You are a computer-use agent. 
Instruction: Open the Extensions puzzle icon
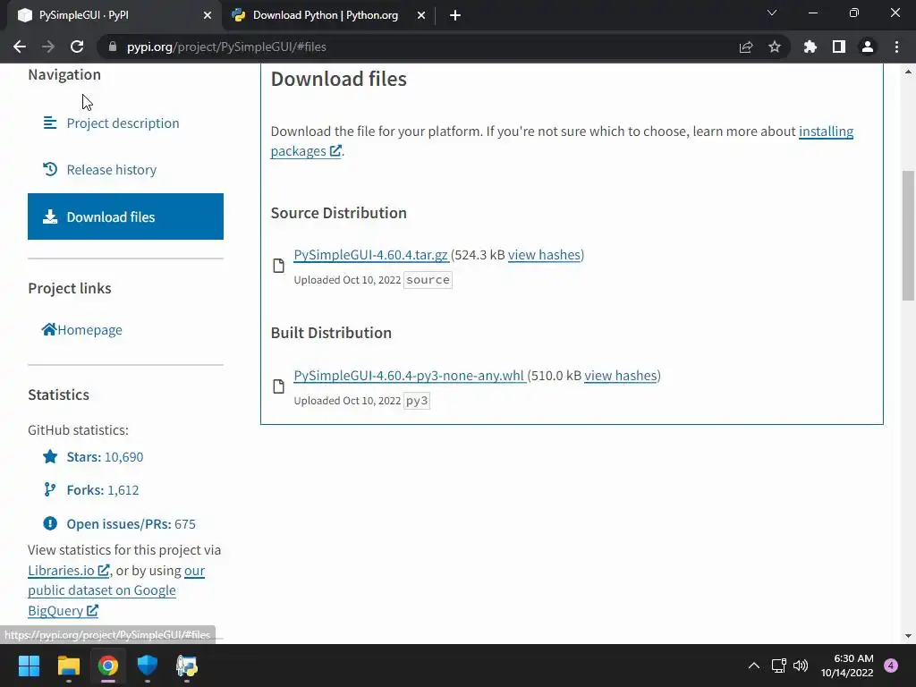tap(810, 47)
